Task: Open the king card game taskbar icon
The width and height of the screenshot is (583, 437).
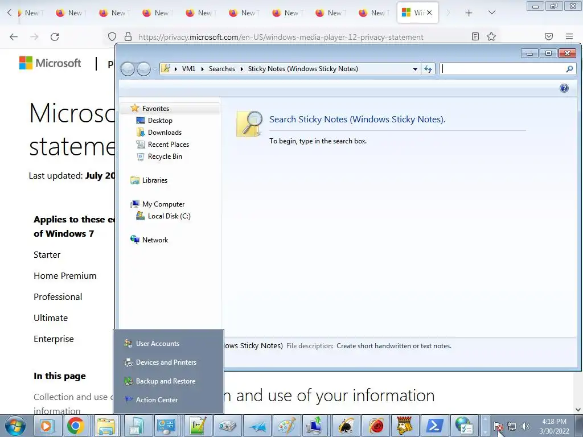Action: point(405,426)
